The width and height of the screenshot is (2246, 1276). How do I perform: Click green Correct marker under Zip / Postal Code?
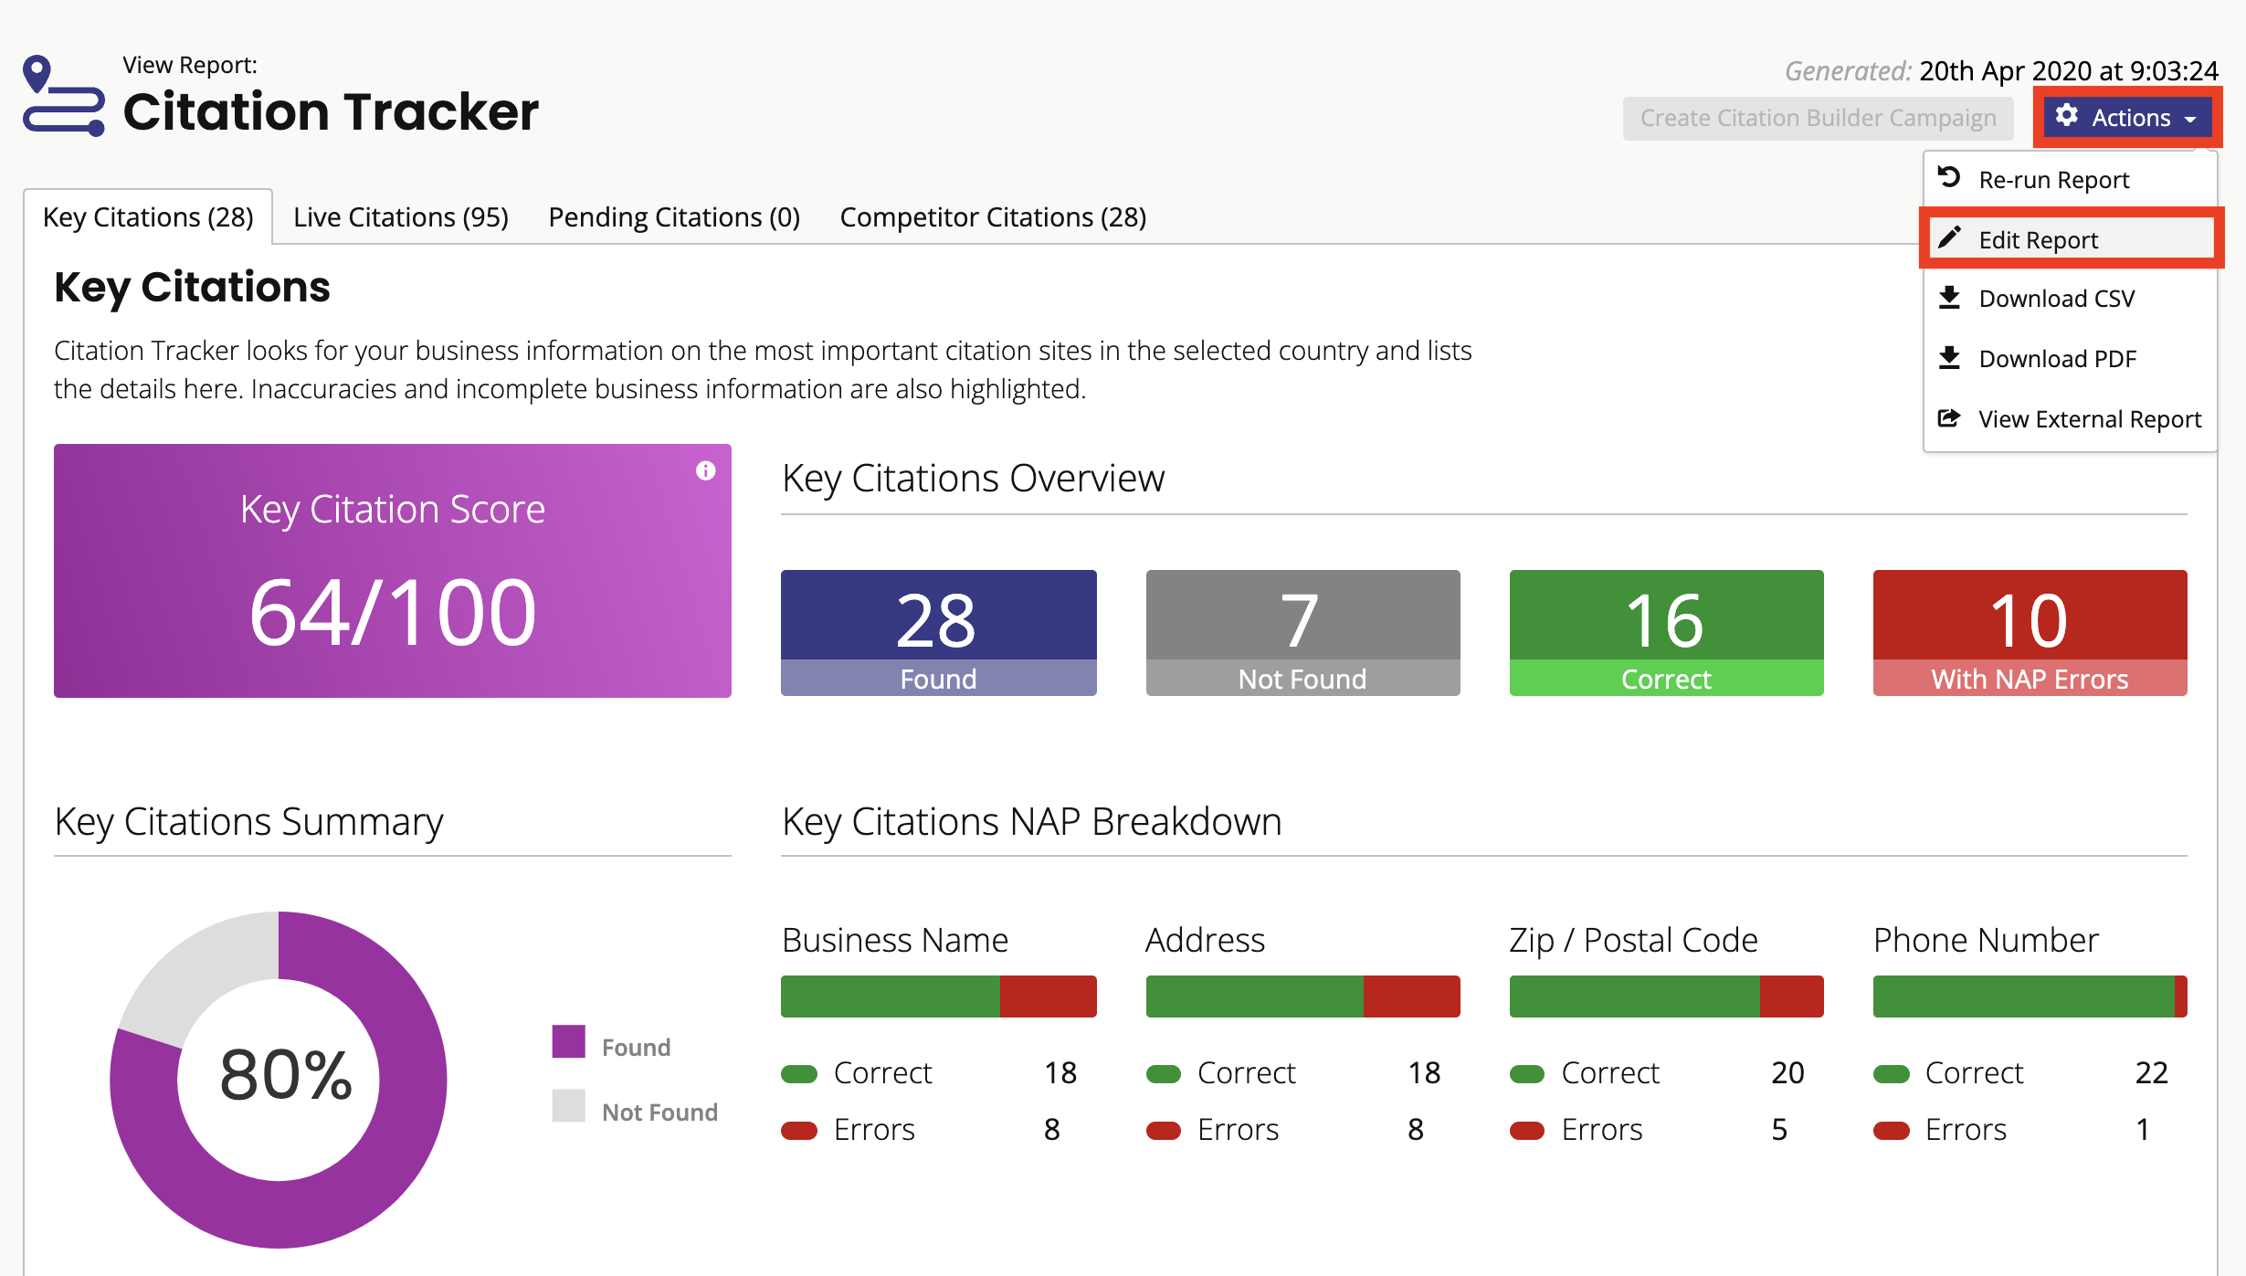(x=1527, y=1073)
